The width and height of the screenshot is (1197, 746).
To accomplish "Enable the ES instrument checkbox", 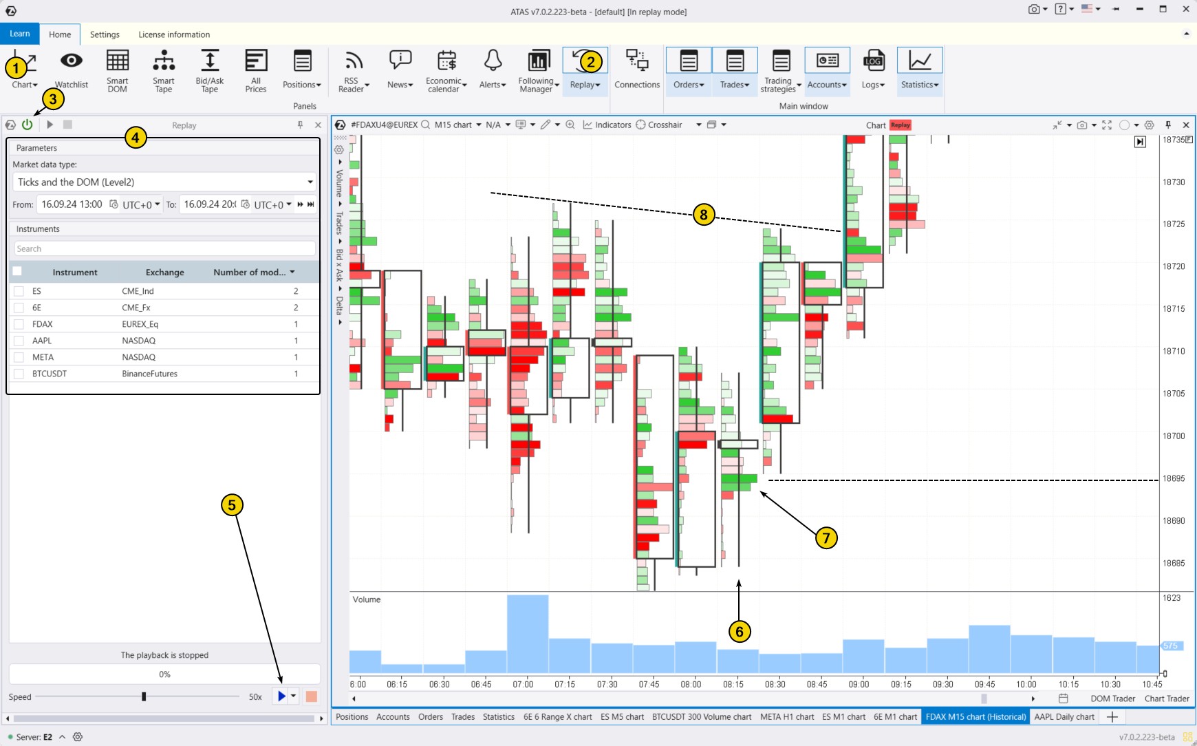I will pos(18,291).
